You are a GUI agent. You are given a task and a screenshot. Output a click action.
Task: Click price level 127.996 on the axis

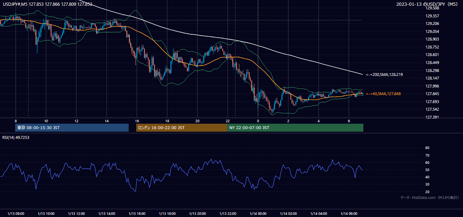(x=432, y=86)
